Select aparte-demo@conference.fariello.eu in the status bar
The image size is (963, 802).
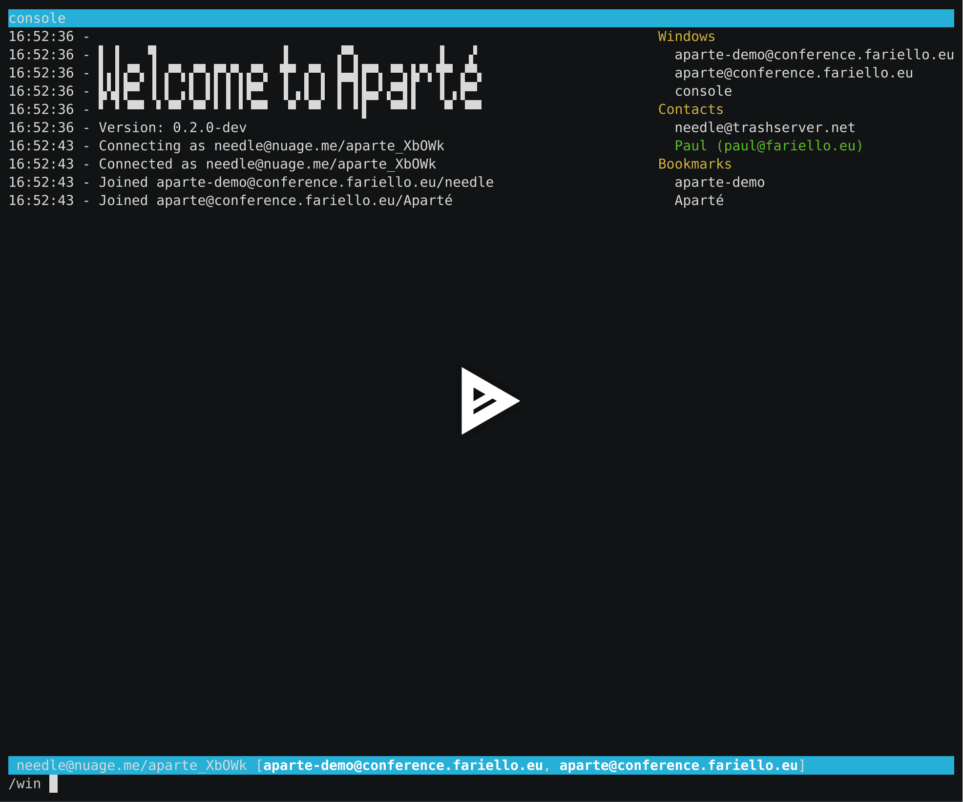tap(404, 765)
